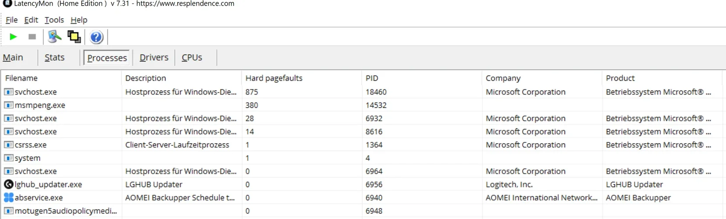
Task: Sort by the PID column header
Action: [422, 78]
